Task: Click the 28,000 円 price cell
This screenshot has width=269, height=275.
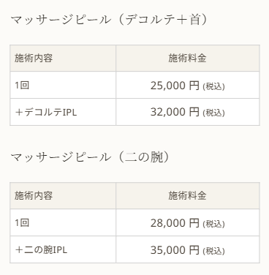Action: click(x=188, y=222)
